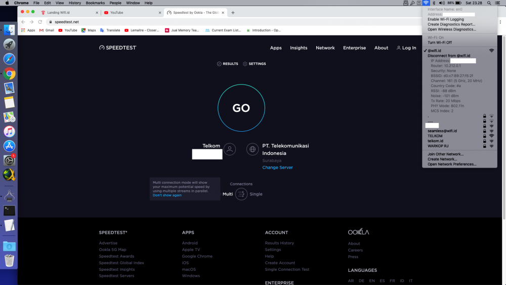Click the Wi-Fi menu bar icon

(x=426, y=3)
